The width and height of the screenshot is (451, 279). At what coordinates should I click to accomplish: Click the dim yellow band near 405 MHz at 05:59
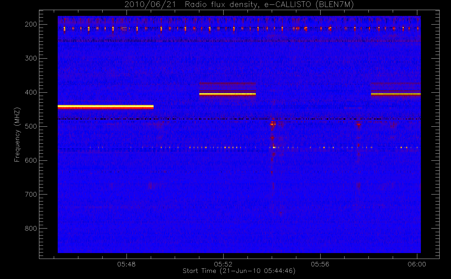396,94
